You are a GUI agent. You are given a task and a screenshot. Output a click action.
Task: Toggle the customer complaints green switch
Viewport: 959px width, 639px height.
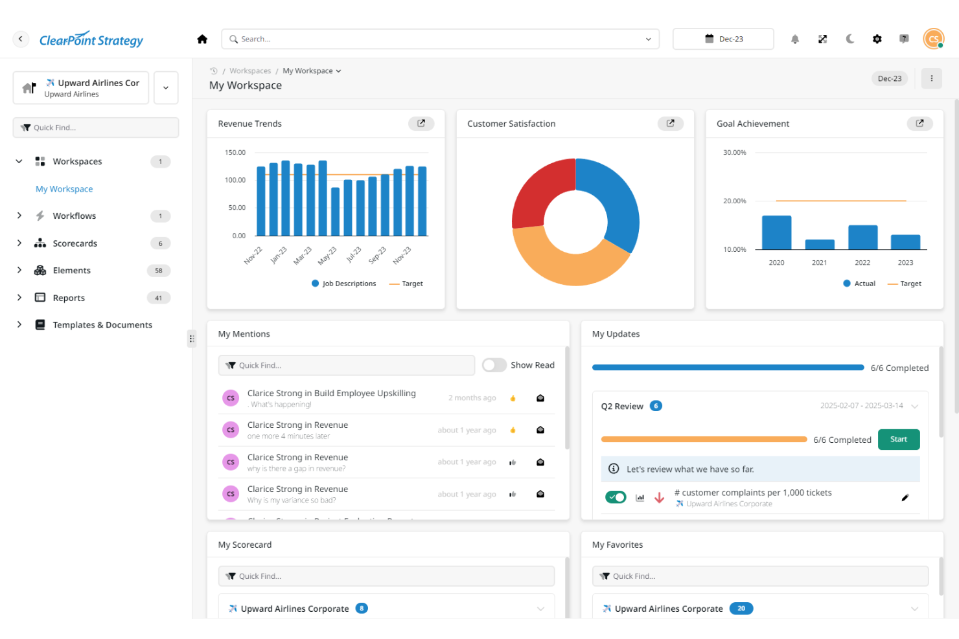pos(616,497)
